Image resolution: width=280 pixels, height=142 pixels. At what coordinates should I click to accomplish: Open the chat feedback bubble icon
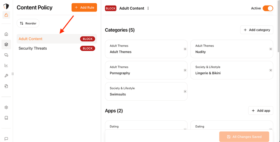(6, 139)
